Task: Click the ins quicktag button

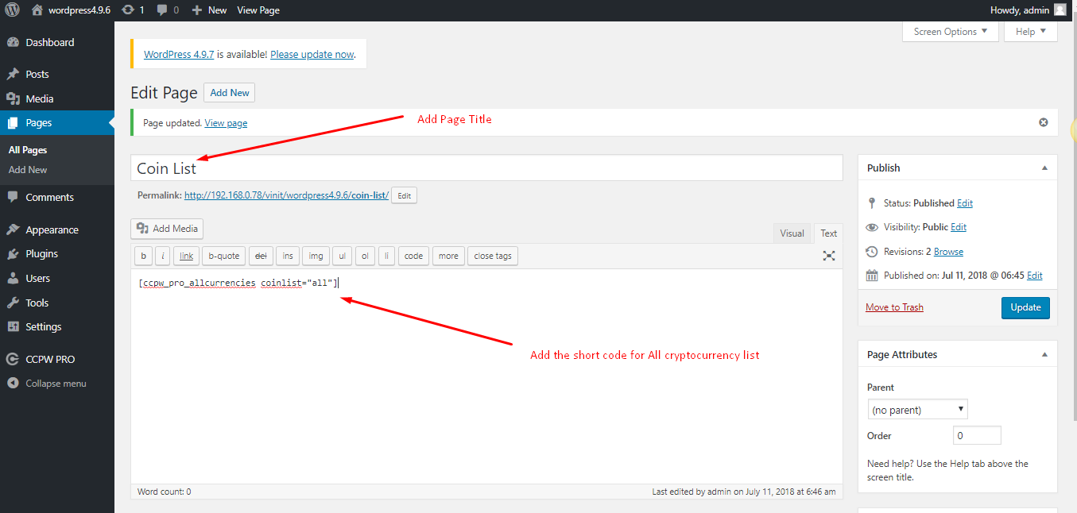Action: (x=288, y=256)
